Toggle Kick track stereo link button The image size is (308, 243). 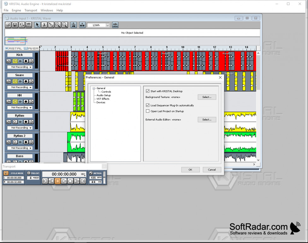coord(15,61)
